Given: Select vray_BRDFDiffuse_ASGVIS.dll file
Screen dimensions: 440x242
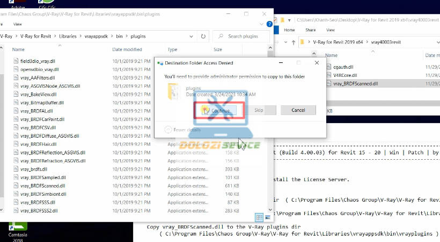Looking at the screenshot, I should coord(50,136).
